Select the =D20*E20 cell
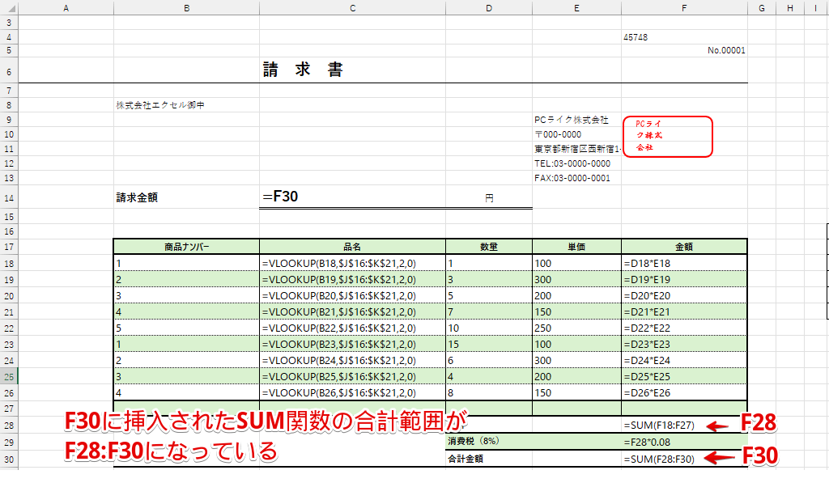The height and width of the screenshot is (504, 829). tap(684, 295)
